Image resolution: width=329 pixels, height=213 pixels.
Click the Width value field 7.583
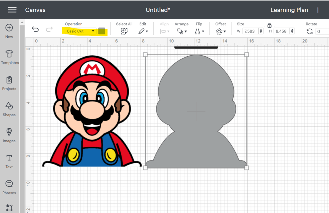250,31
